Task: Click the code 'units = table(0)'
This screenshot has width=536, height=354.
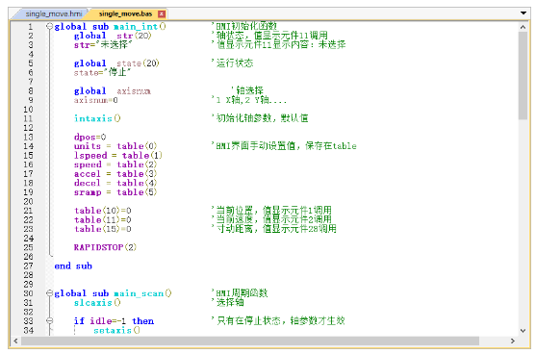Action: click(x=115, y=146)
